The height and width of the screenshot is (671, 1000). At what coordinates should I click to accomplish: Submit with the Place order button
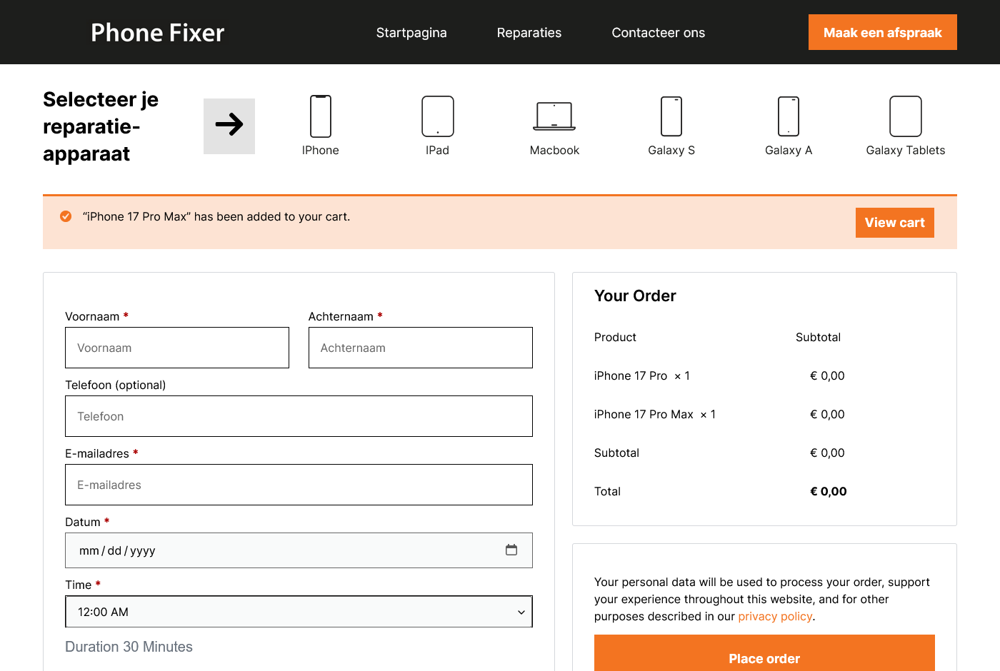(764, 657)
